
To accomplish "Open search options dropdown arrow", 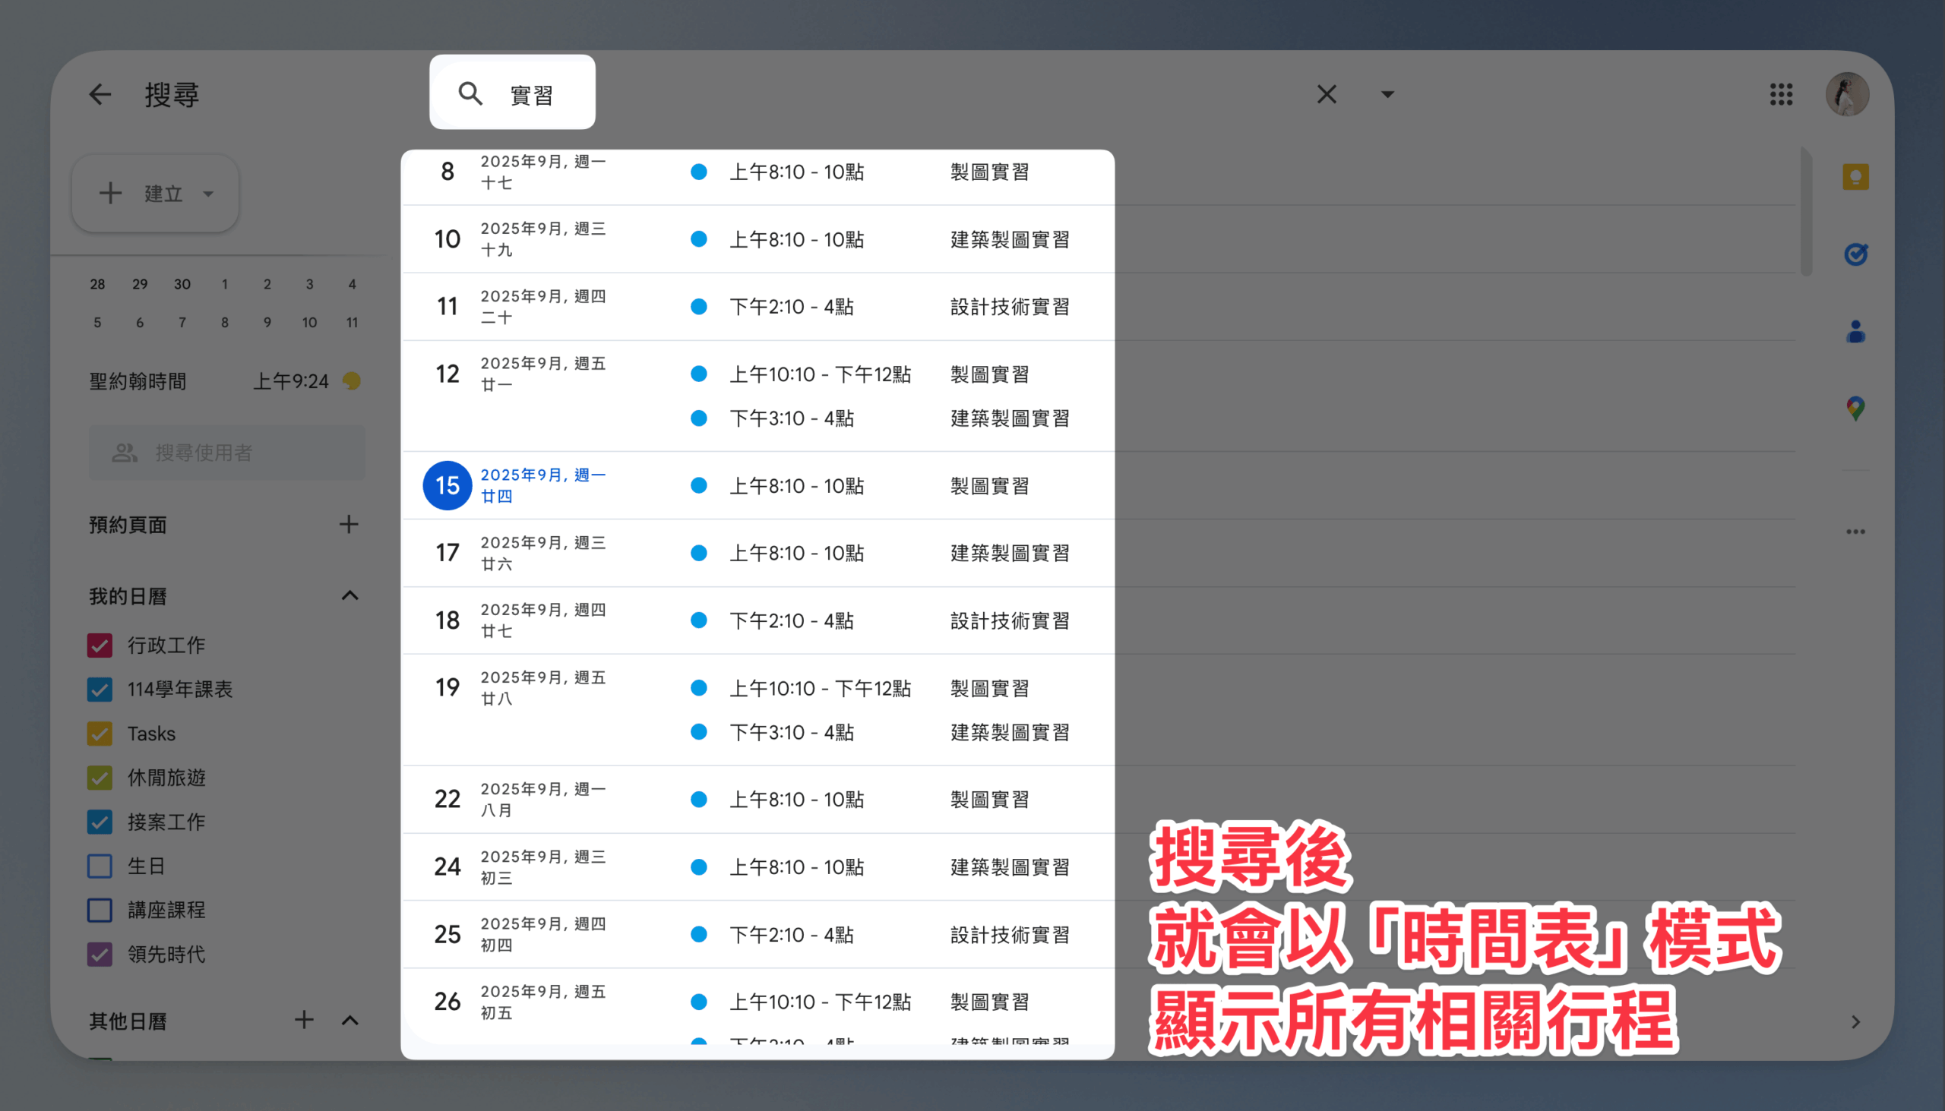I will point(1388,95).
